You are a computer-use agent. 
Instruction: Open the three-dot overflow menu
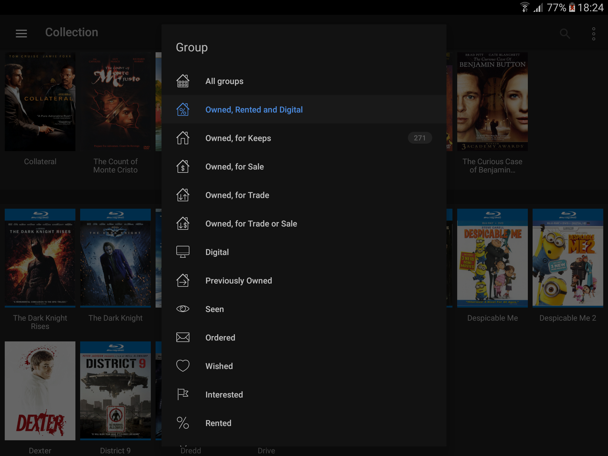click(x=594, y=34)
